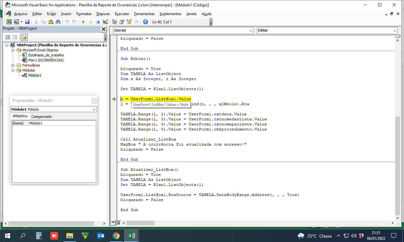Open the Formatar menu
Screen dimensions: 404x242
(x=84, y=14)
